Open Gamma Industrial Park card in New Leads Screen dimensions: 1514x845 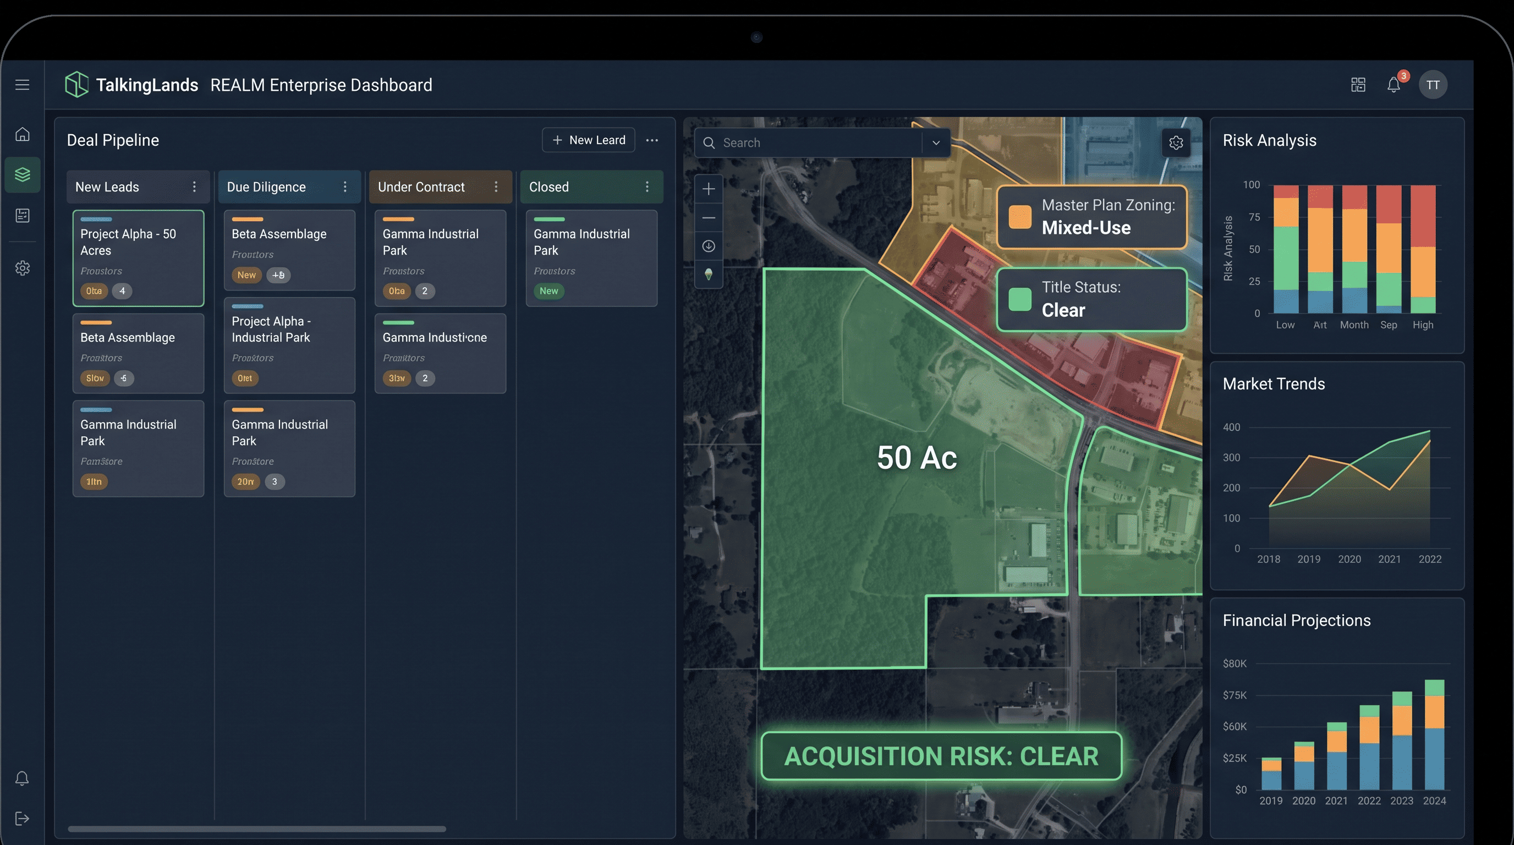tap(138, 448)
